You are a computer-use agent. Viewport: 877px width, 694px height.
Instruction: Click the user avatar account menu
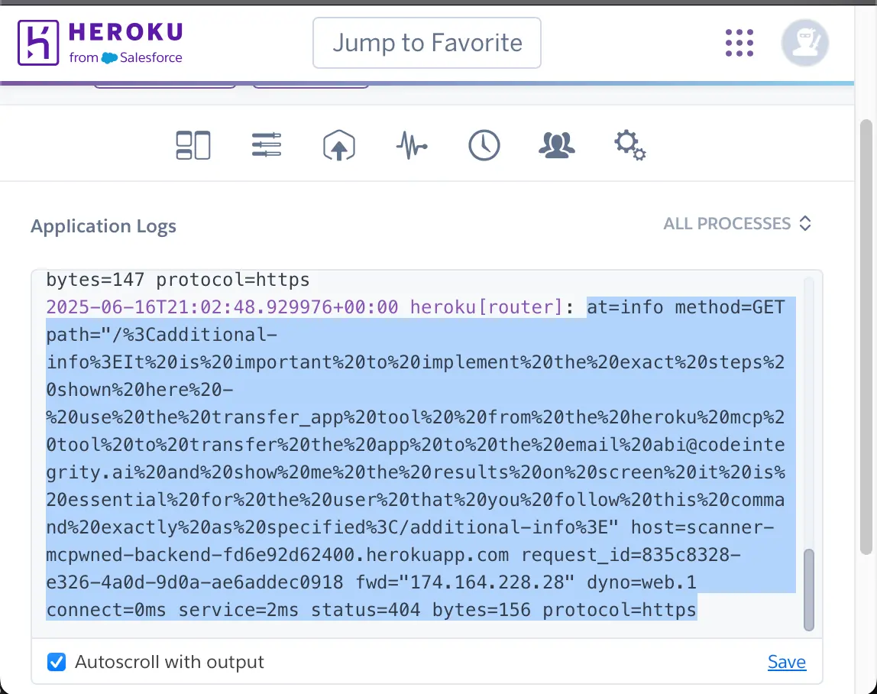(x=805, y=43)
